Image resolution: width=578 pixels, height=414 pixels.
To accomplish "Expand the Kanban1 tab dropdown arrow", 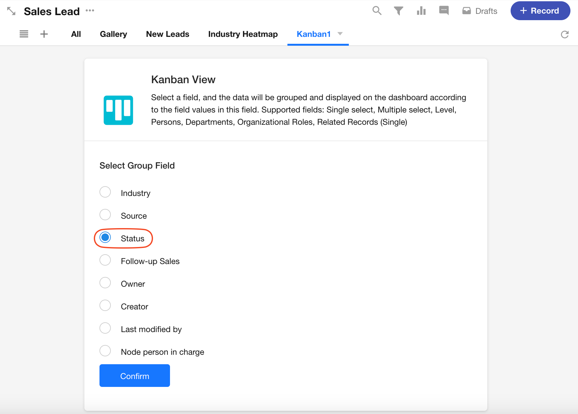I will coord(340,34).
